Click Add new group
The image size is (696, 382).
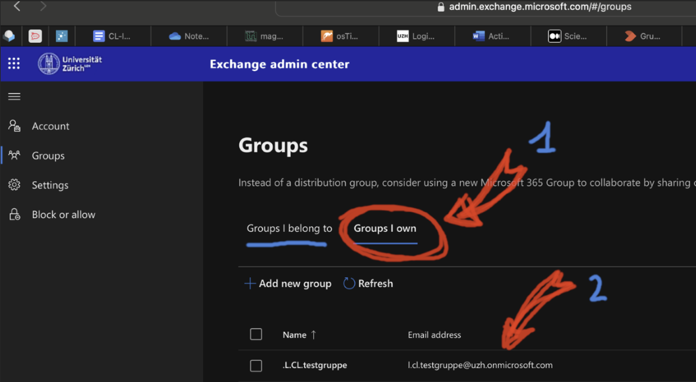tap(288, 283)
